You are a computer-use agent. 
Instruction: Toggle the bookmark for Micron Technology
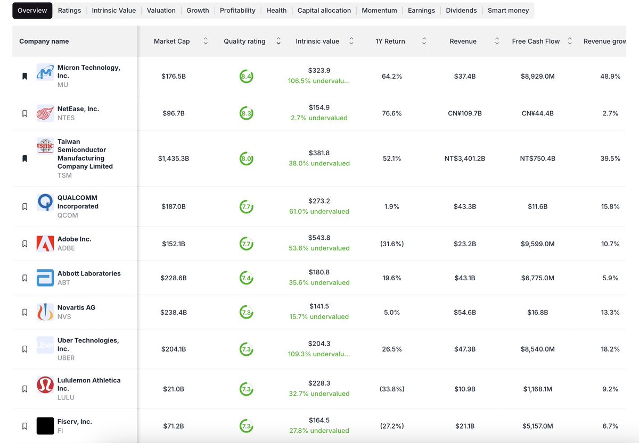[24, 76]
